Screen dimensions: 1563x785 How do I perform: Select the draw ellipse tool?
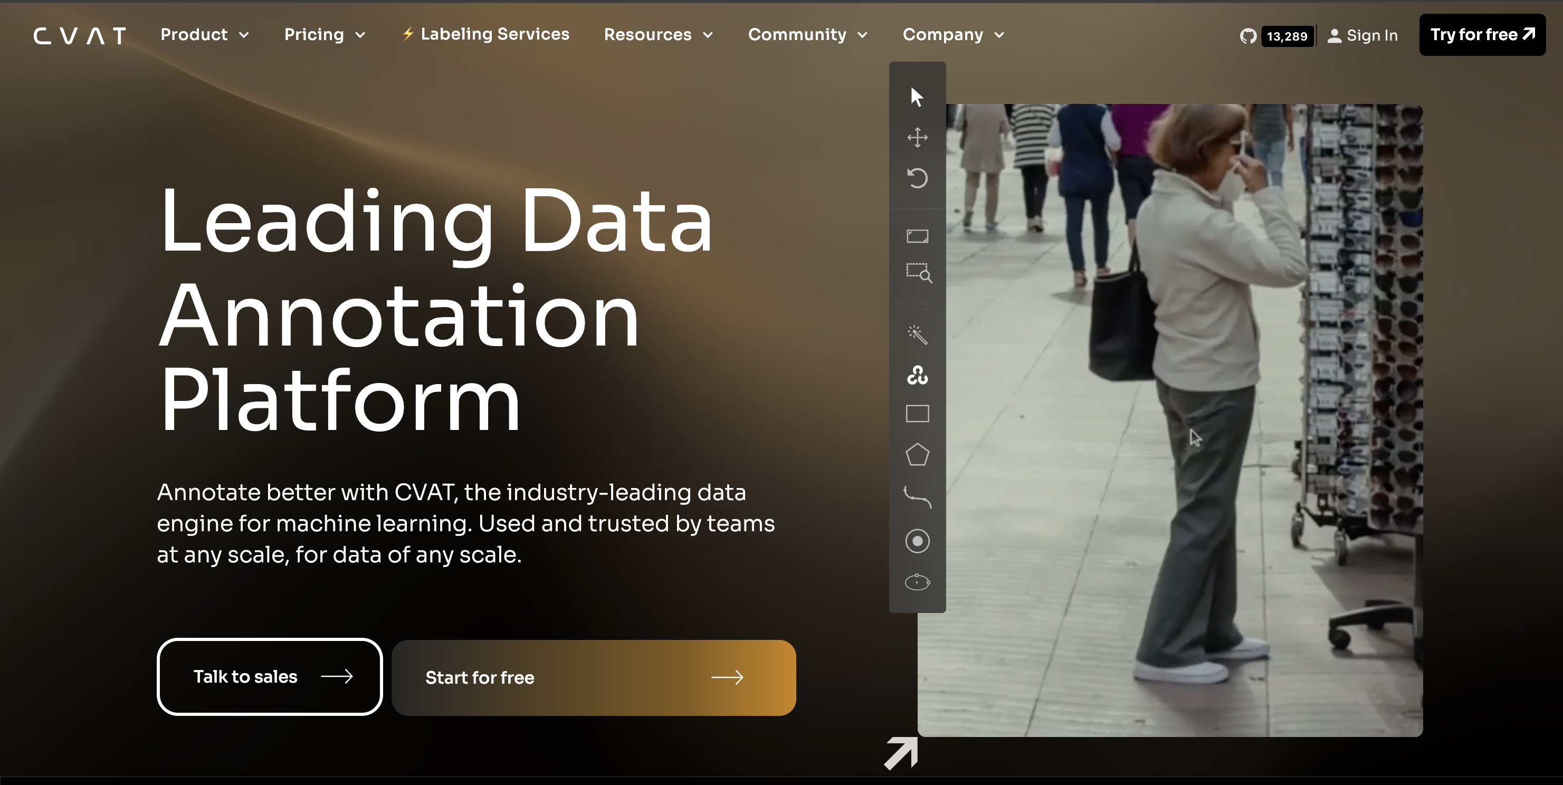coord(917,582)
